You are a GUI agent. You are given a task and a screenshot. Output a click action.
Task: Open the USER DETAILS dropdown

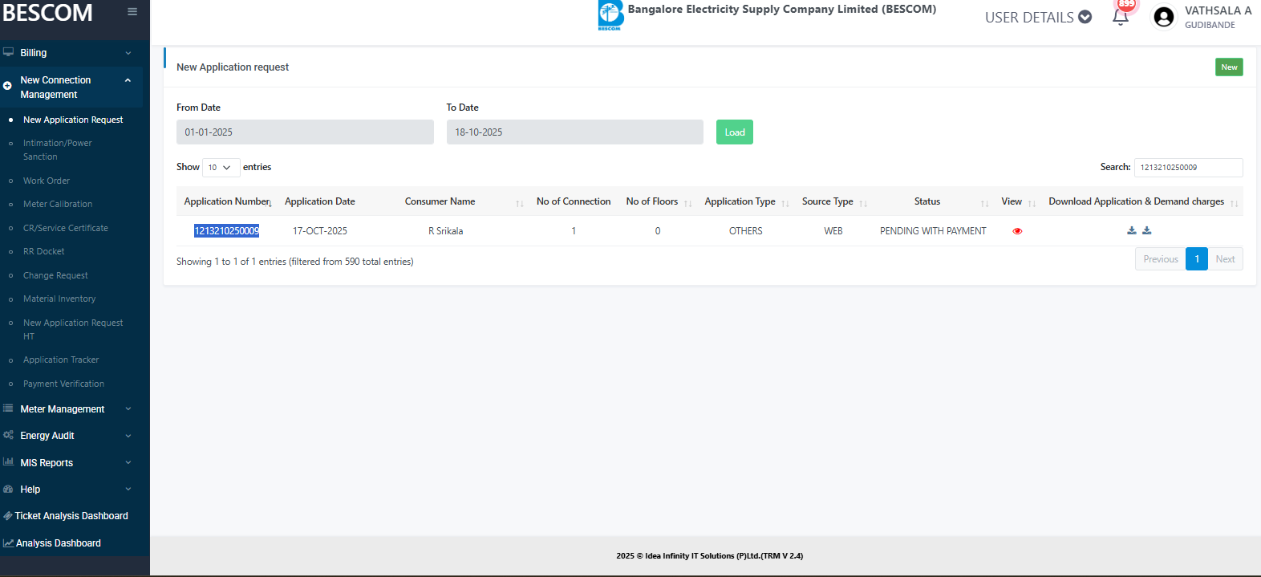[x=1038, y=18]
